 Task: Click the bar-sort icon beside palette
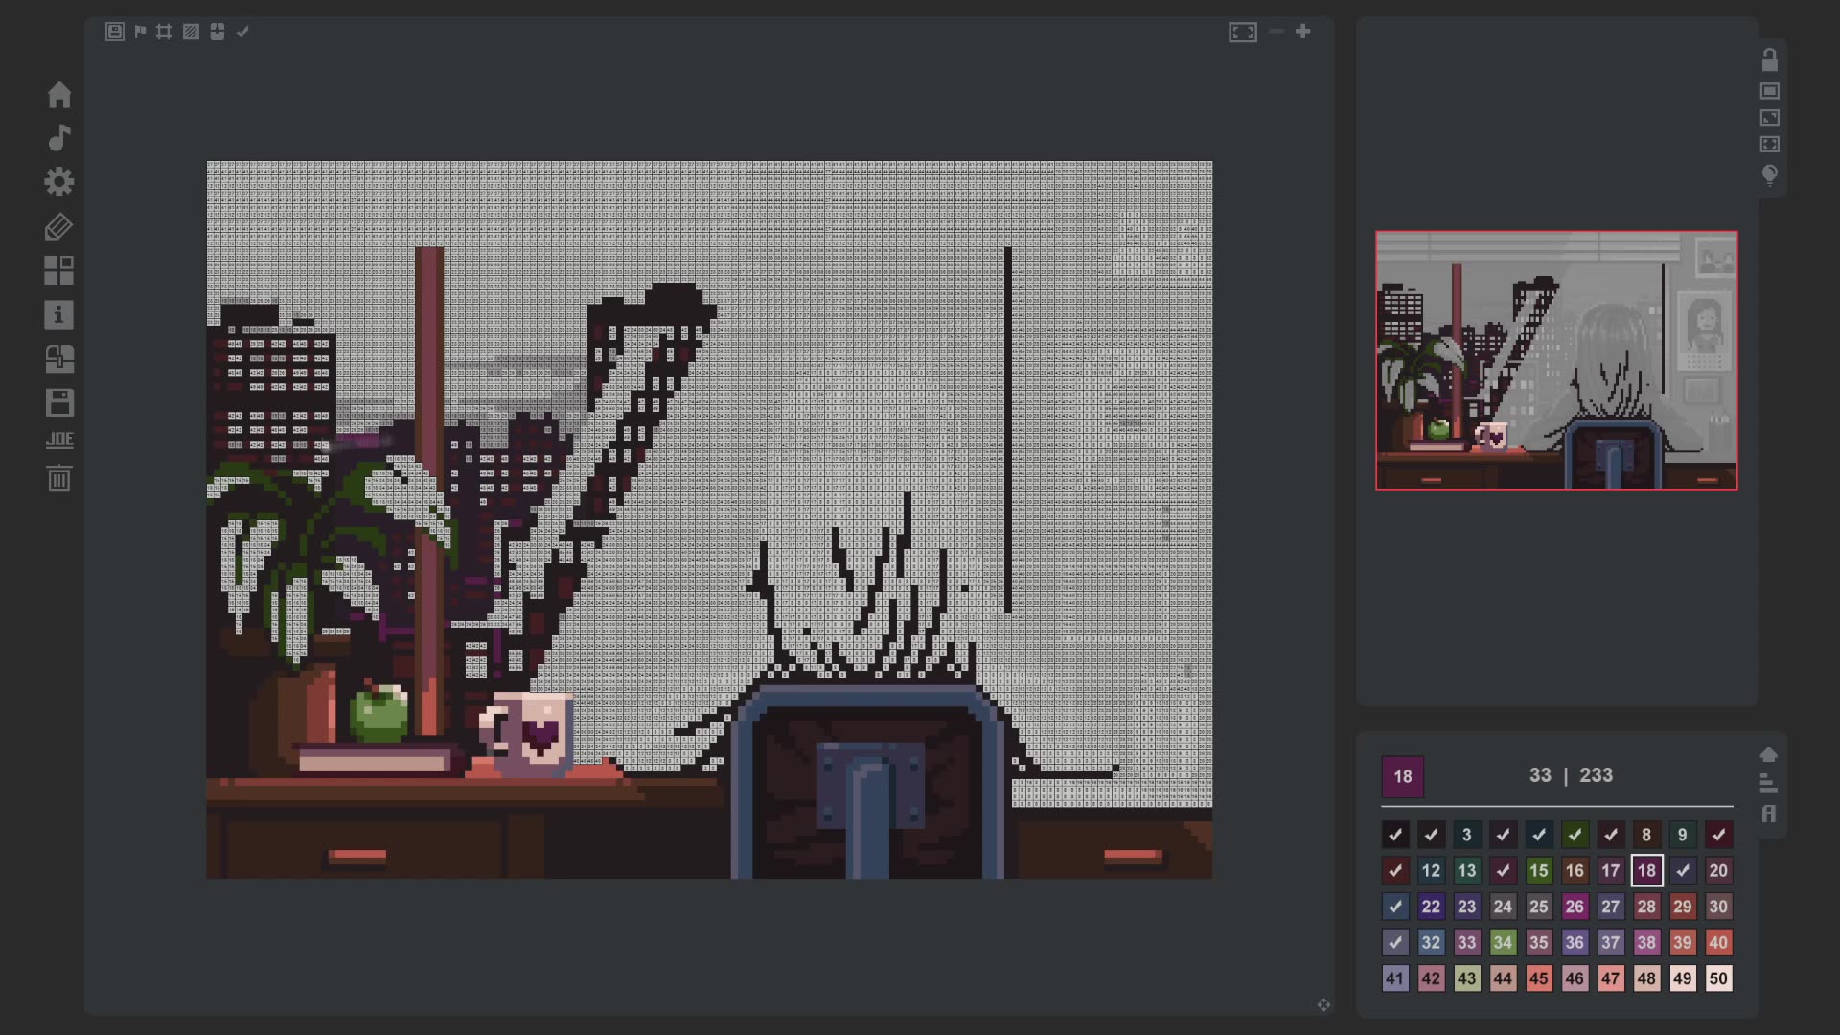[x=1769, y=784]
